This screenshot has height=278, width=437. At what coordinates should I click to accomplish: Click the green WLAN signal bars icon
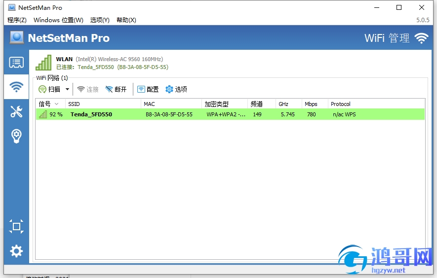[x=43, y=63]
